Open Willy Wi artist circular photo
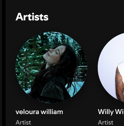 click(x=111, y=68)
